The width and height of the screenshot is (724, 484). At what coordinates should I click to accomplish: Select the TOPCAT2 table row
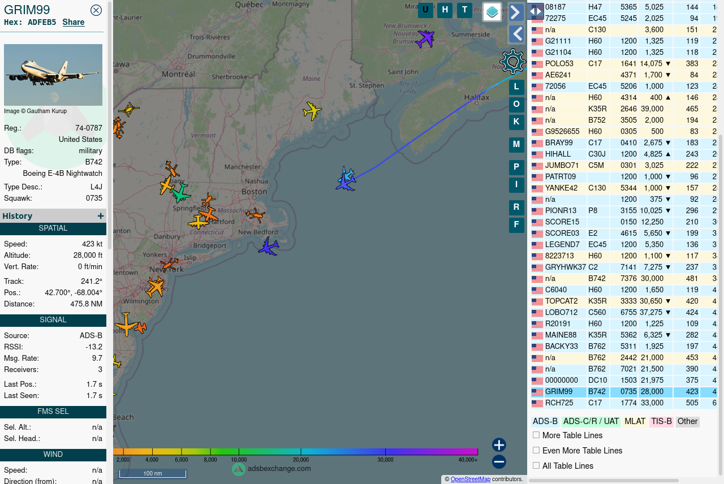coord(626,301)
